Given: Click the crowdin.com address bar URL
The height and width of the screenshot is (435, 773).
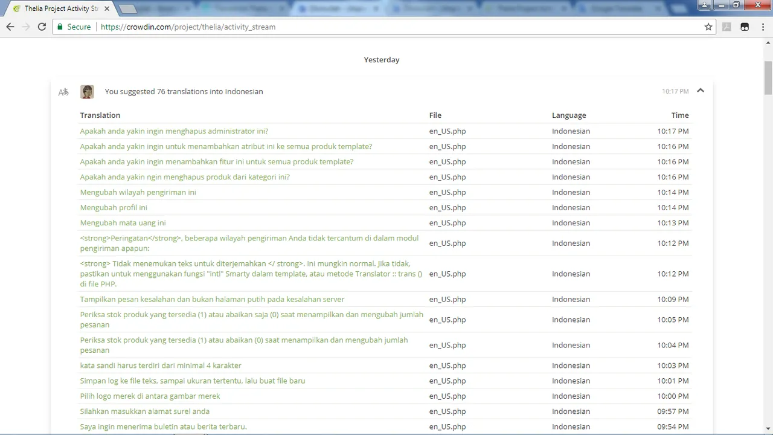Looking at the screenshot, I should [x=188, y=27].
